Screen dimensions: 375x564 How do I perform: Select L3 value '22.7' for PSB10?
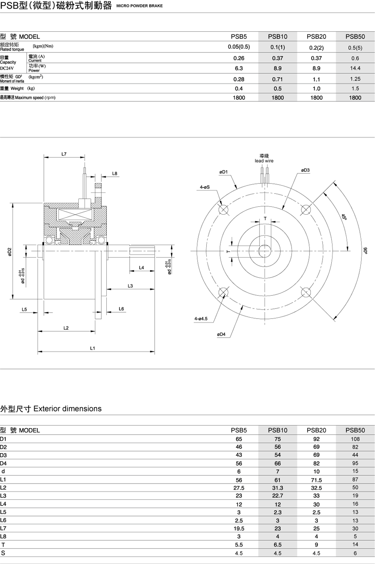[x=277, y=496]
